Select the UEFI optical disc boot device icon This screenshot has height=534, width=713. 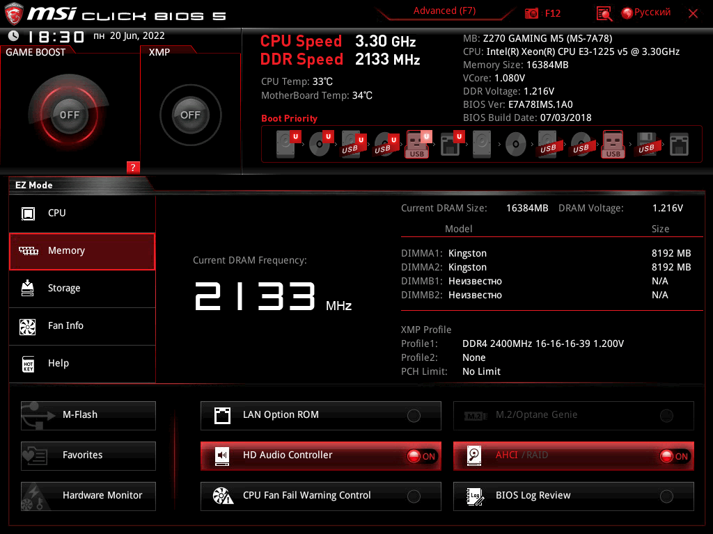[320, 144]
